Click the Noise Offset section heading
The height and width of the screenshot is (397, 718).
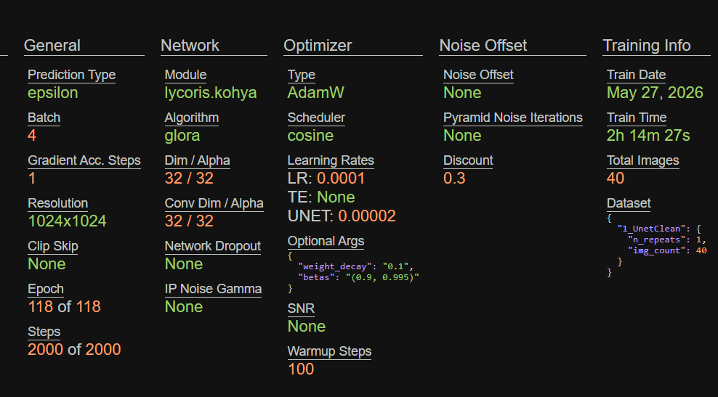[483, 45]
